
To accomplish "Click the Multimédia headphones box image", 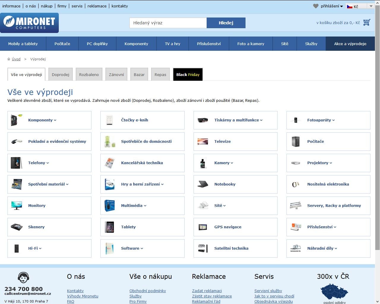I will point(109,205).
